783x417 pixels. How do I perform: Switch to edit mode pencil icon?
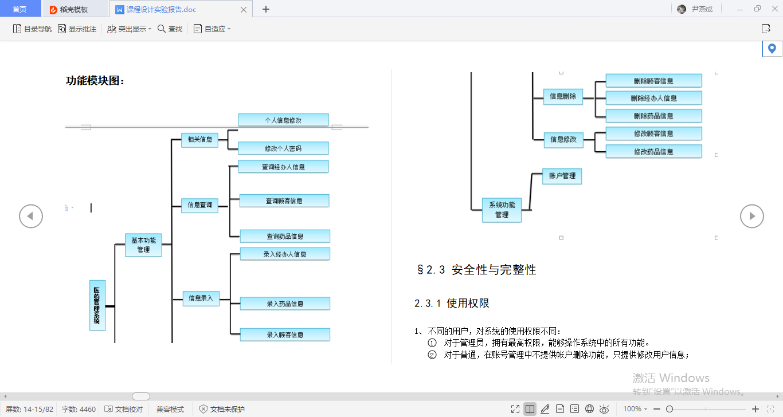[545, 409]
